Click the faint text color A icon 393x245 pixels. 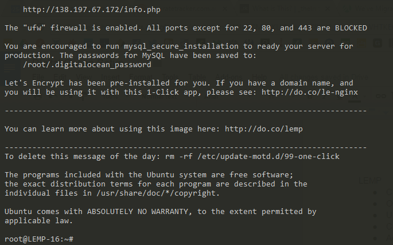point(355,97)
